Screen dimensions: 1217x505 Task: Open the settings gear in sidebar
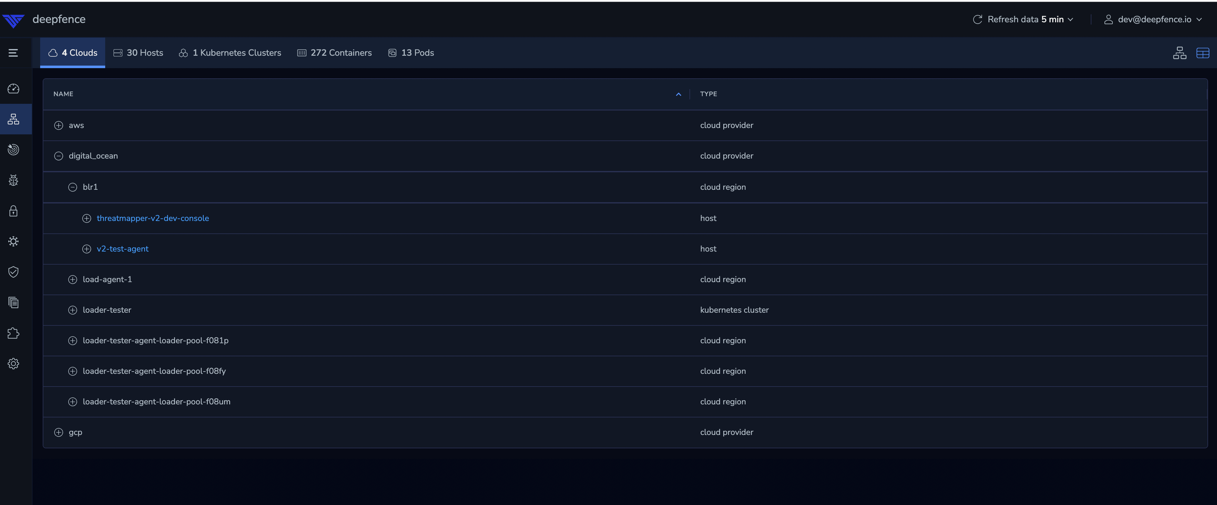pyautogui.click(x=13, y=364)
